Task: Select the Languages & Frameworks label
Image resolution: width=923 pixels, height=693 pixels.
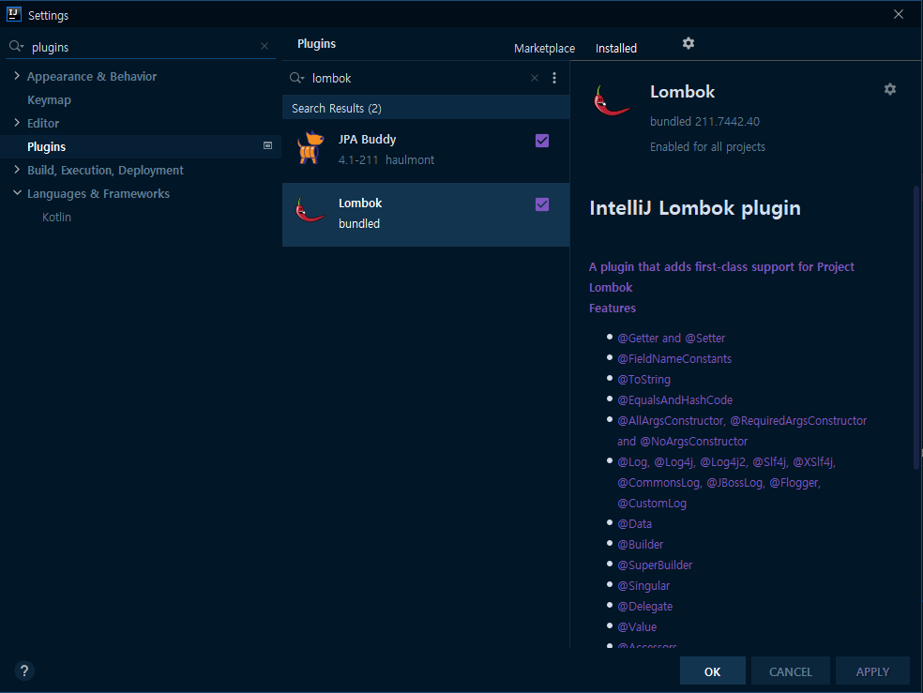Action: (x=98, y=193)
